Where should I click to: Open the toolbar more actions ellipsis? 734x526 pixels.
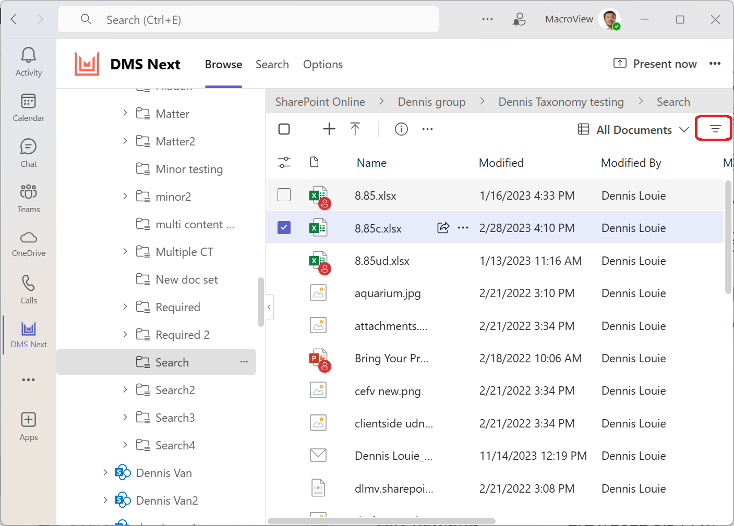[x=427, y=129]
